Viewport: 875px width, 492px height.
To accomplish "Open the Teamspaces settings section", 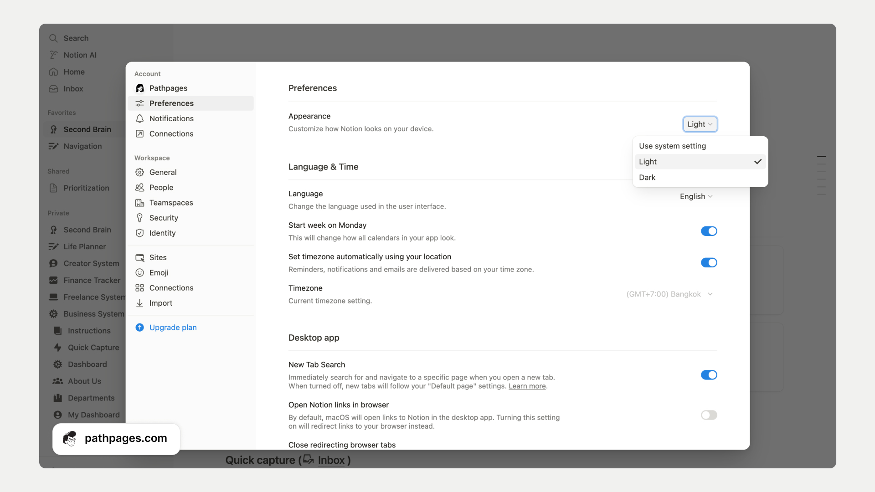I will click(190, 203).
